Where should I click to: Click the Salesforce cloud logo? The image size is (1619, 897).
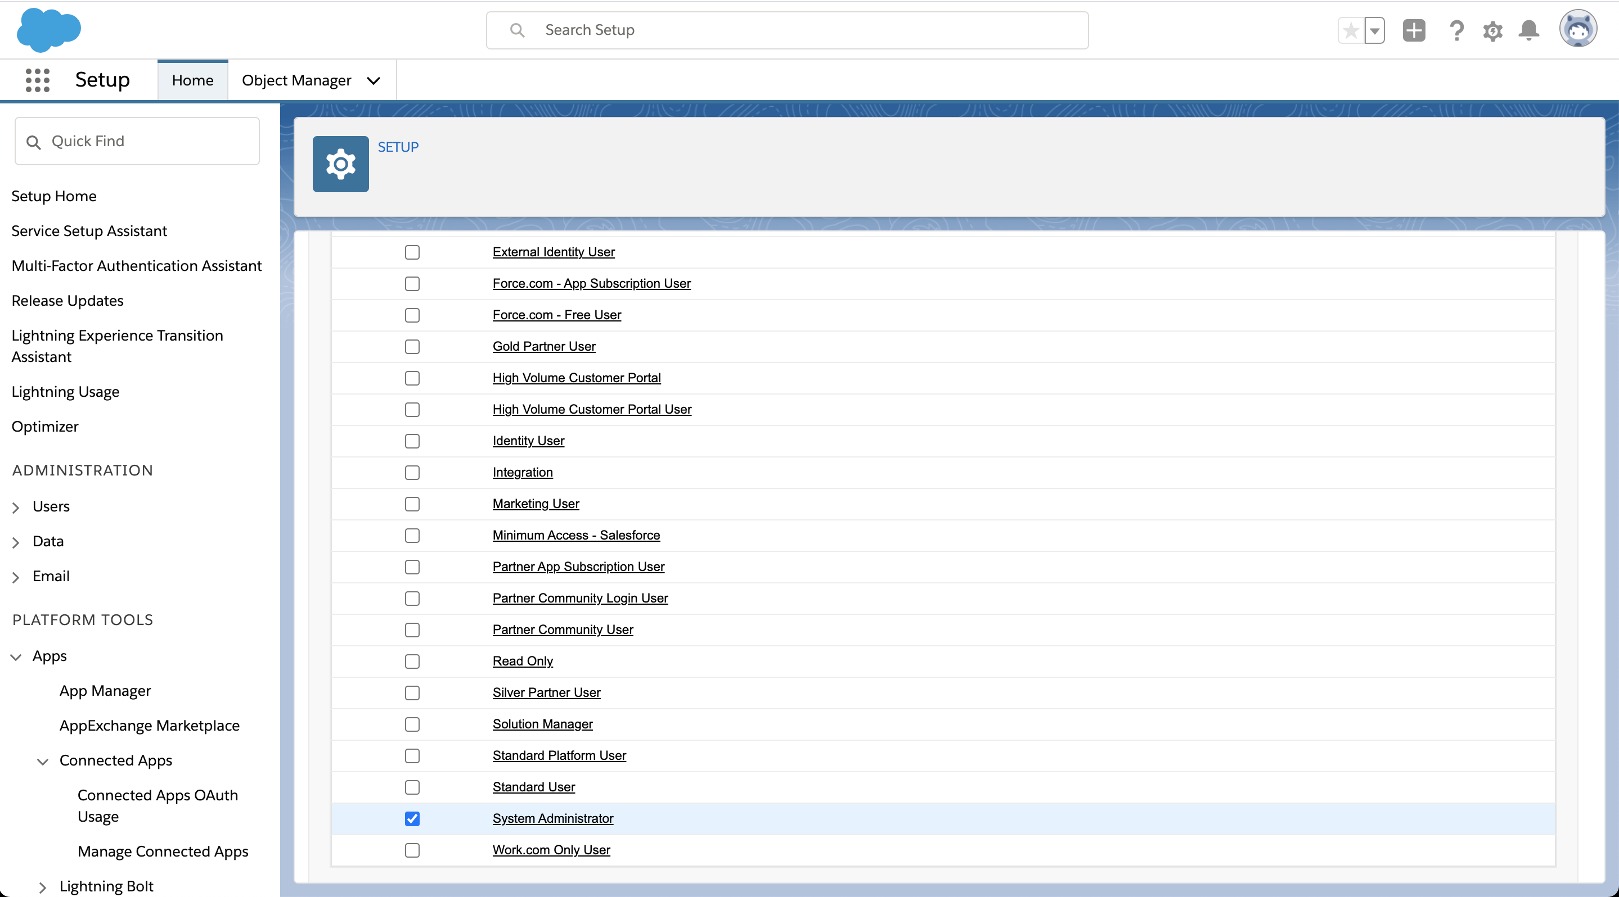[x=49, y=29]
